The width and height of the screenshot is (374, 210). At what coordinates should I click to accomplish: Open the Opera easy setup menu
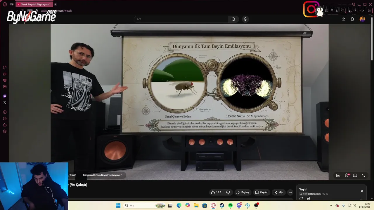pos(369,11)
